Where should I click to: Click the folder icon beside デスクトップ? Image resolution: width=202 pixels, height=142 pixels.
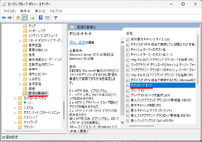coord(20,117)
